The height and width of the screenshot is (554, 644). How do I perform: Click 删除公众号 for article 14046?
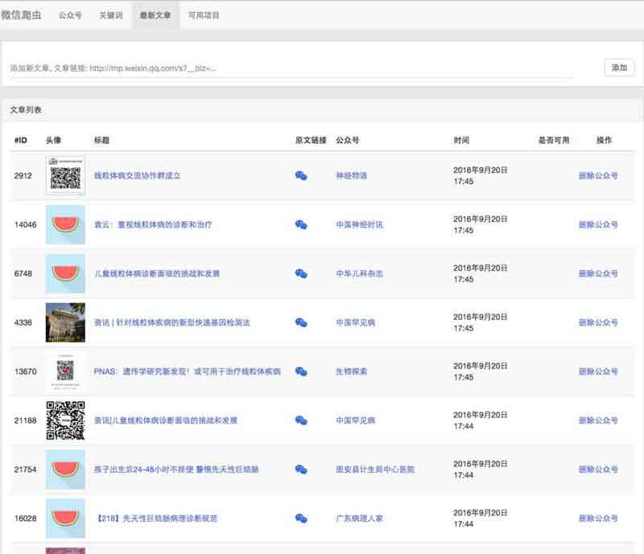point(598,224)
